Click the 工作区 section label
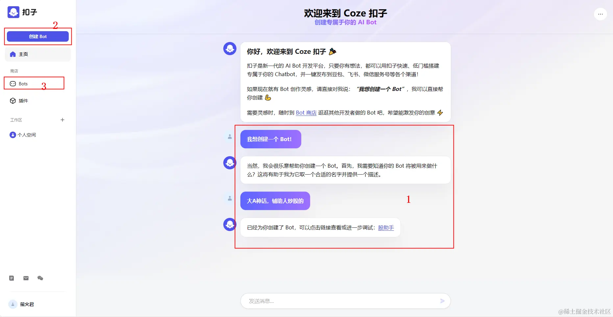613x317 pixels. coord(16,120)
